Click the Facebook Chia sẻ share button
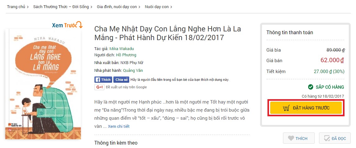The image size is (356, 148). (x=121, y=80)
